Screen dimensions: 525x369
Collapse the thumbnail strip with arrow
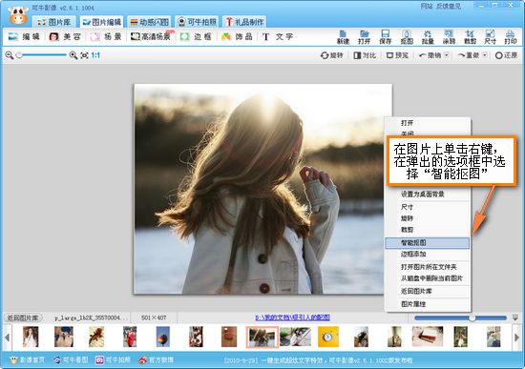(x=515, y=318)
